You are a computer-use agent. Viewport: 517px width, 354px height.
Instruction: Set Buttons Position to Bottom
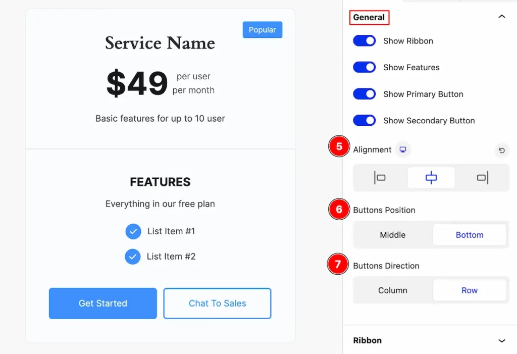point(470,235)
